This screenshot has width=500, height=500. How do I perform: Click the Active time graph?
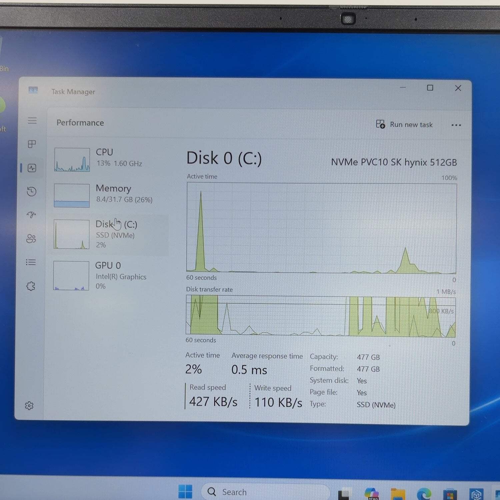point(321,228)
